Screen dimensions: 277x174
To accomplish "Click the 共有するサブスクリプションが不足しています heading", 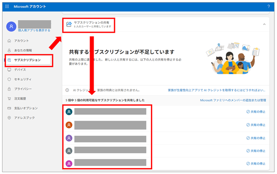I will click(x=122, y=52).
